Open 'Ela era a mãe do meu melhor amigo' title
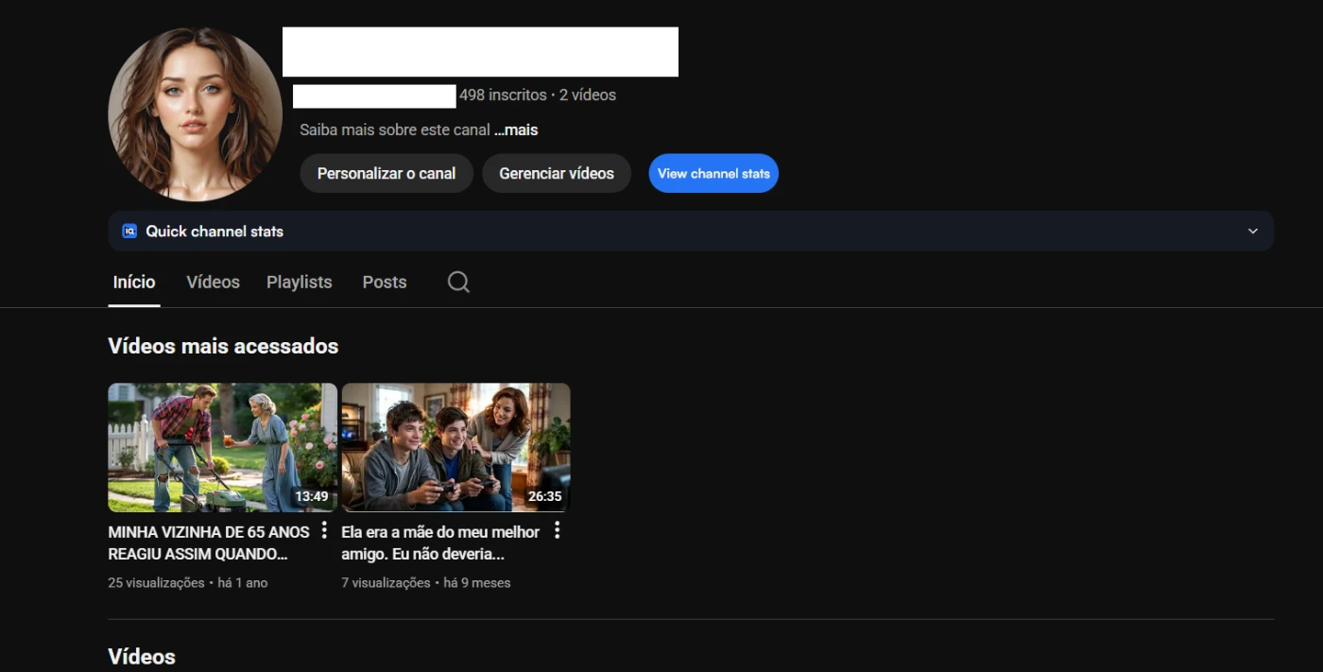This screenshot has width=1323, height=672. pyautogui.click(x=440, y=543)
